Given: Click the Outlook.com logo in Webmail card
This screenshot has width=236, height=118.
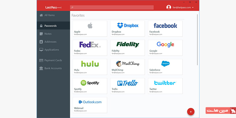Looking at the screenshot, I should (x=90, y=102).
